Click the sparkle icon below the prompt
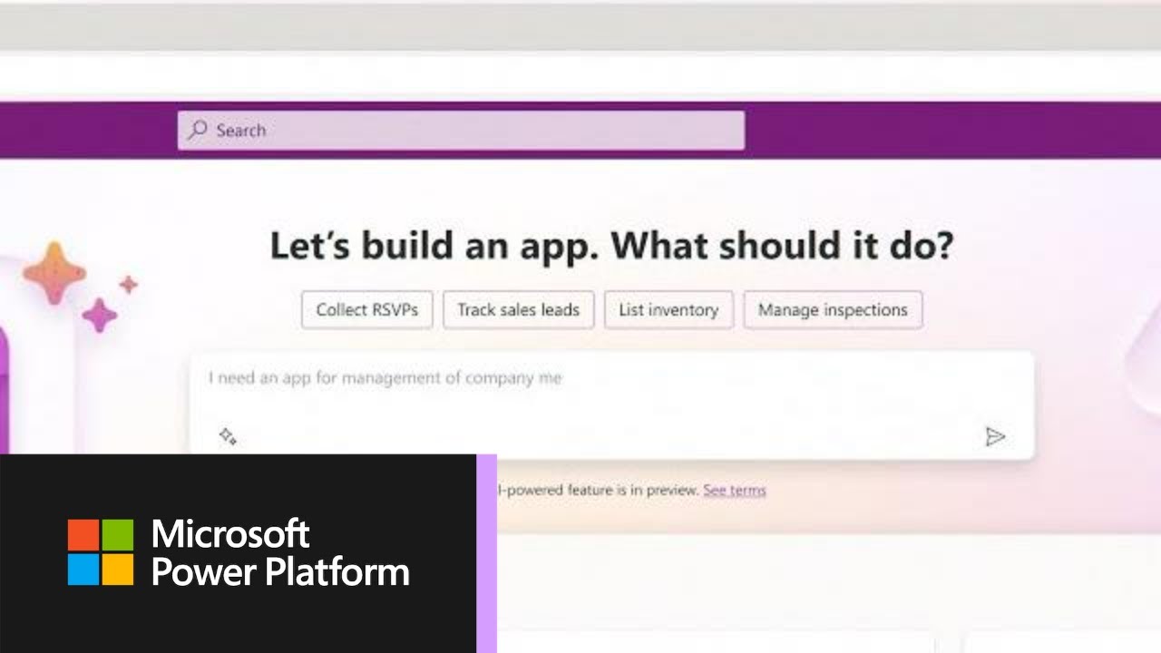Viewport: 1161px width, 653px height. click(228, 436)
